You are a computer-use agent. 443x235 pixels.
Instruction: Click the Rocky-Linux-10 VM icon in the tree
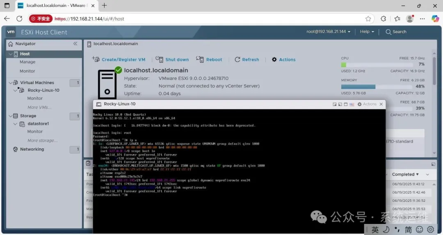[x=21, y=90]
